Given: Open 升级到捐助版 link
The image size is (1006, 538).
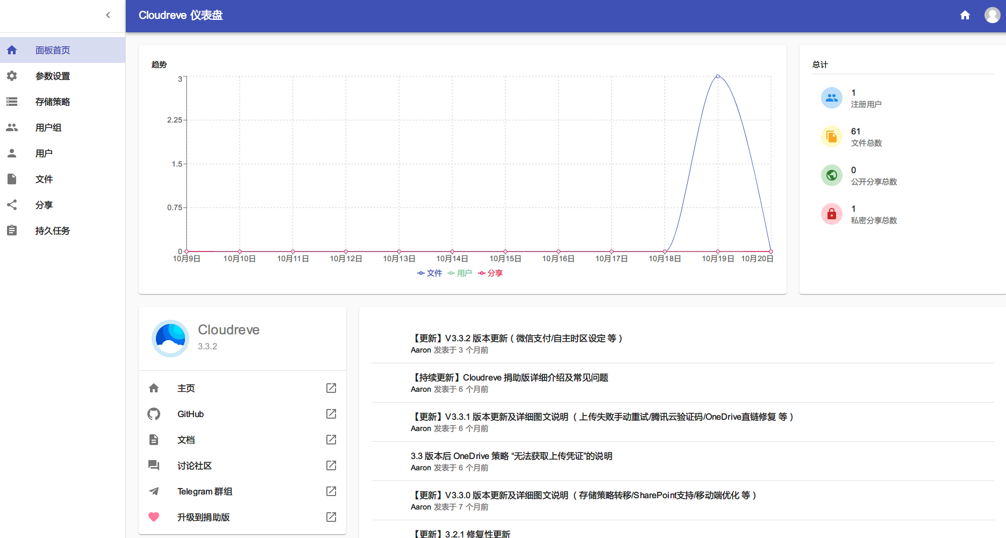Looking at the screenshot, I should click(x=242, y=517).
